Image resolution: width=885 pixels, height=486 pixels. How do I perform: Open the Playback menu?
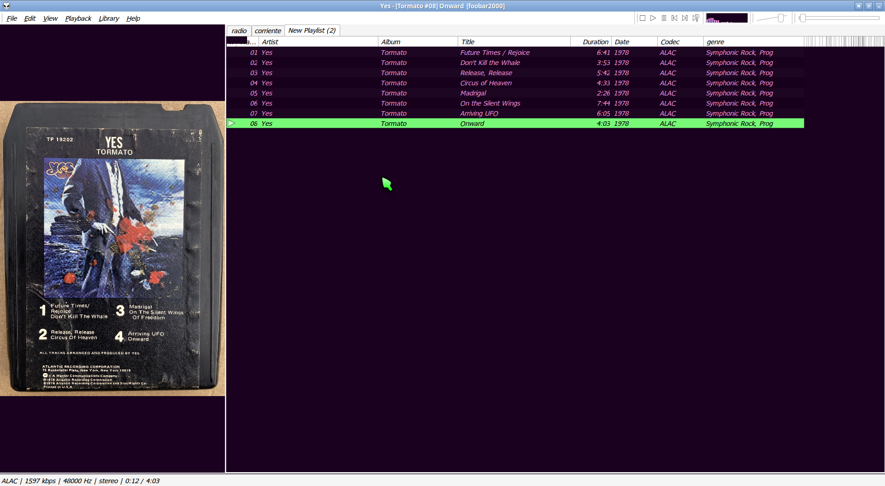pyautogui.click(x=78, y=18)
